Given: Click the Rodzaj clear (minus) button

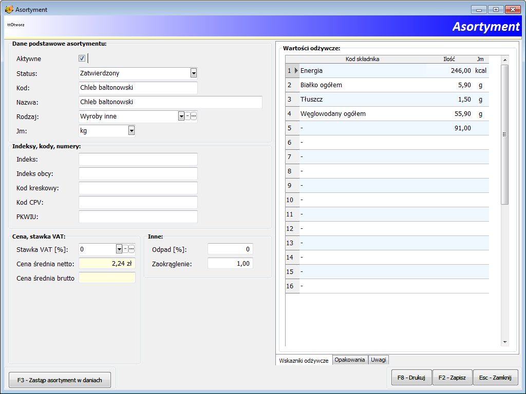Looking at the screenshot, I should click(187, 116).
